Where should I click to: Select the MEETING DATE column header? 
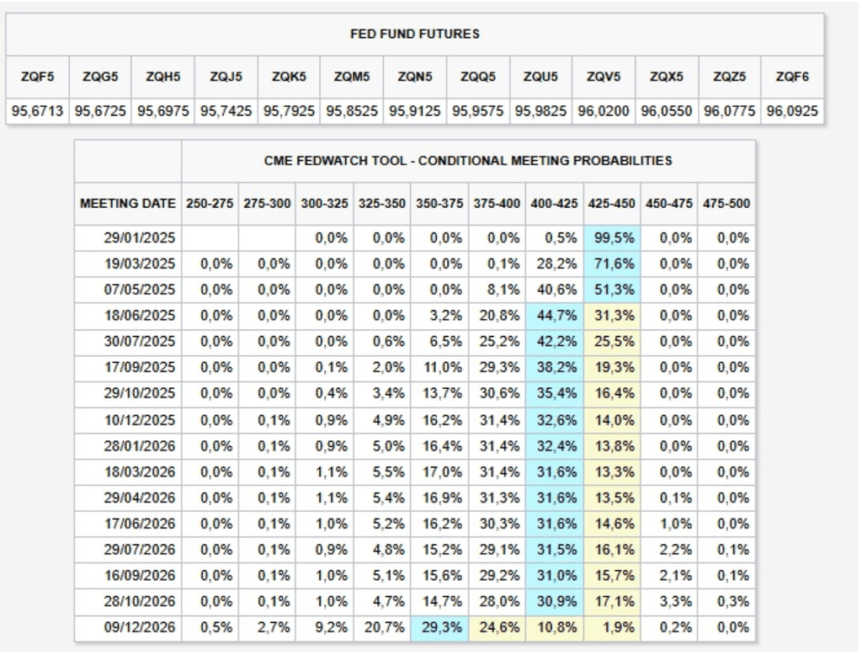(x=128, y=204)
